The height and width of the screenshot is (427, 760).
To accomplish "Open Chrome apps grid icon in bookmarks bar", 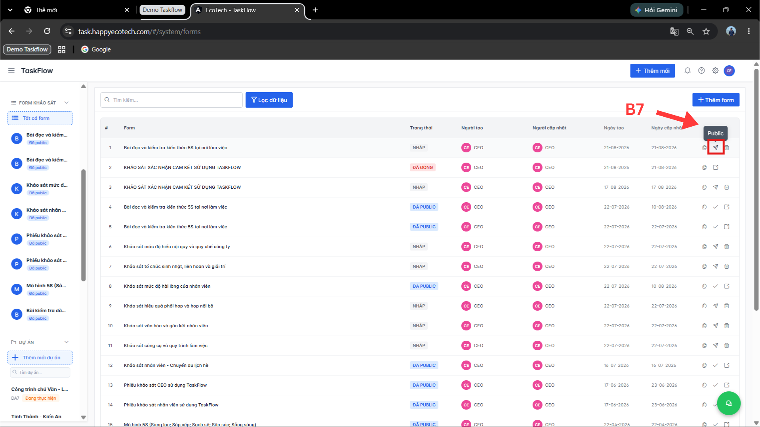I will click(61, 49).
